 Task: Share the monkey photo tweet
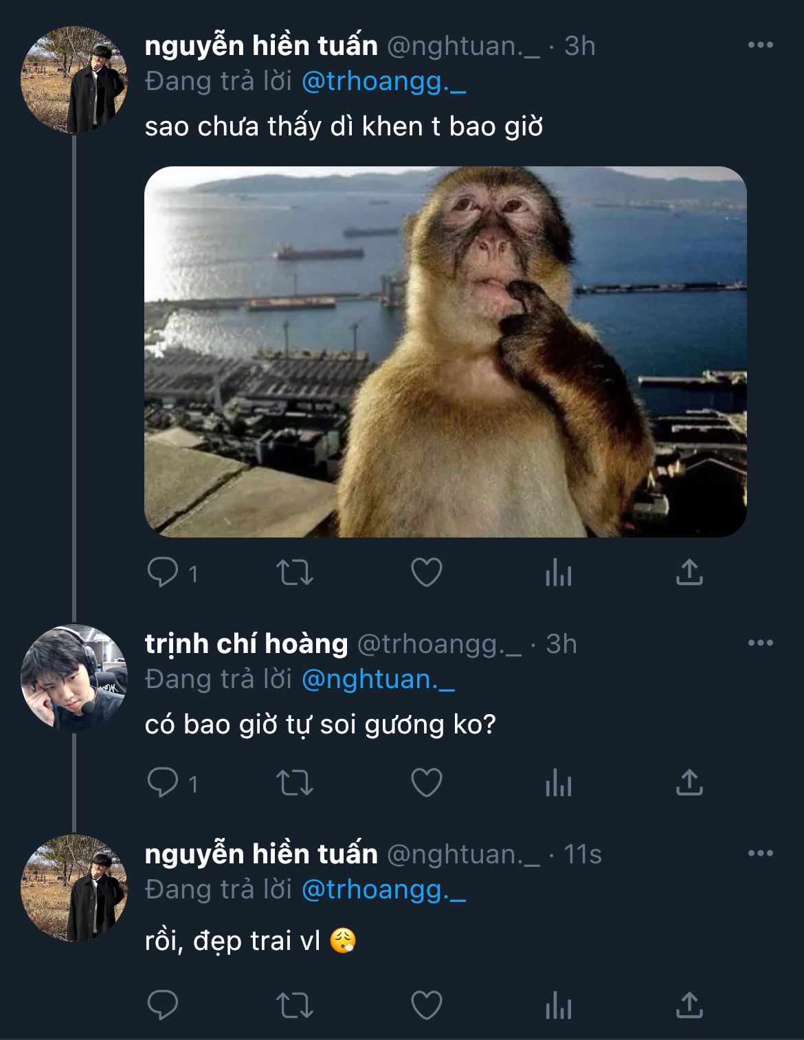click(x=689, y=572)
